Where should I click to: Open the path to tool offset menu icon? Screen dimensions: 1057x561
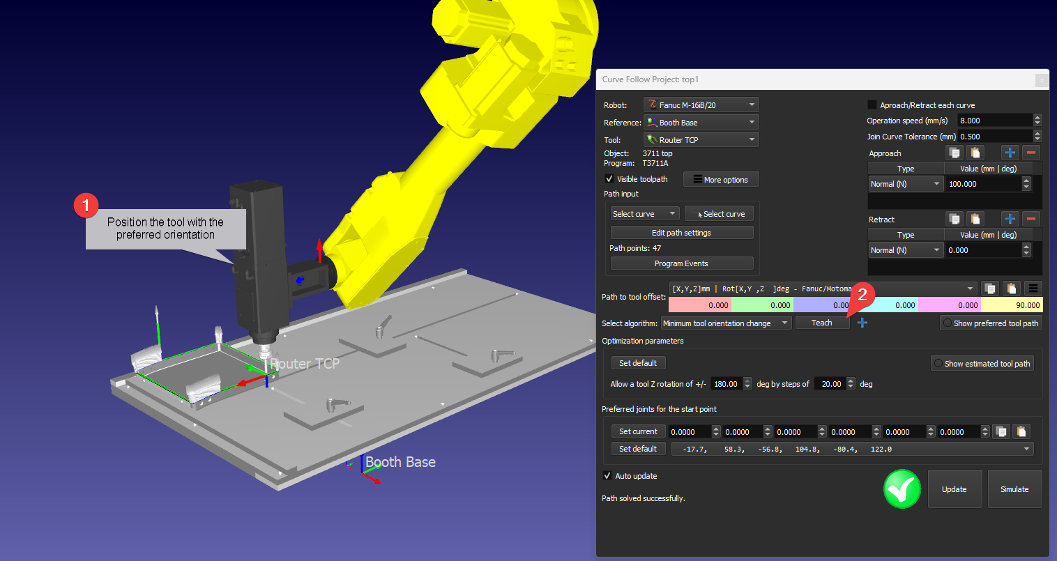coord(1033,289)
